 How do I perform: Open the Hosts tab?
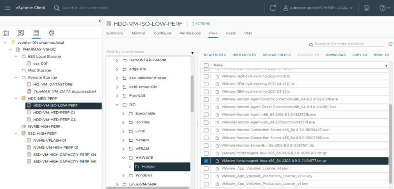tap(231, 33)
